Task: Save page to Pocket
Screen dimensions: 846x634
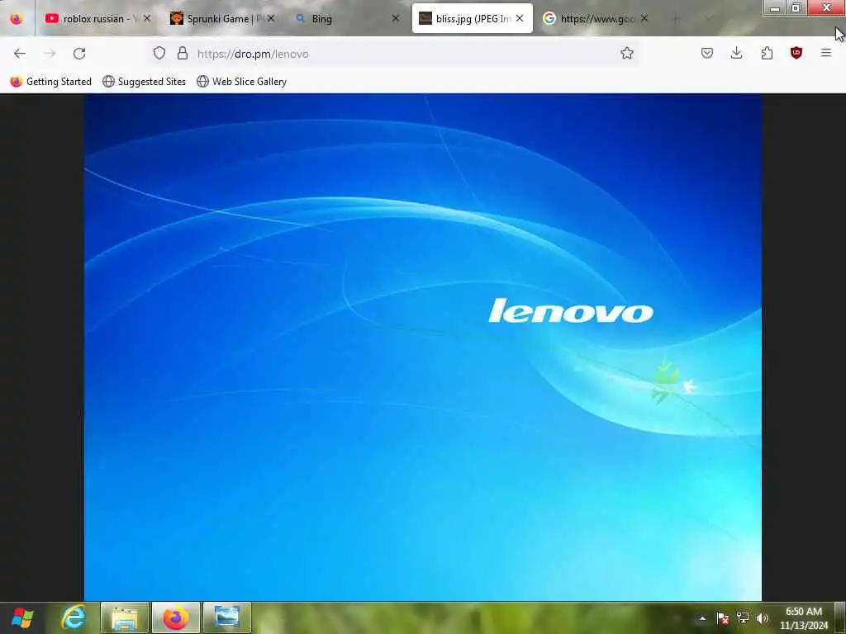Action: 707,53
